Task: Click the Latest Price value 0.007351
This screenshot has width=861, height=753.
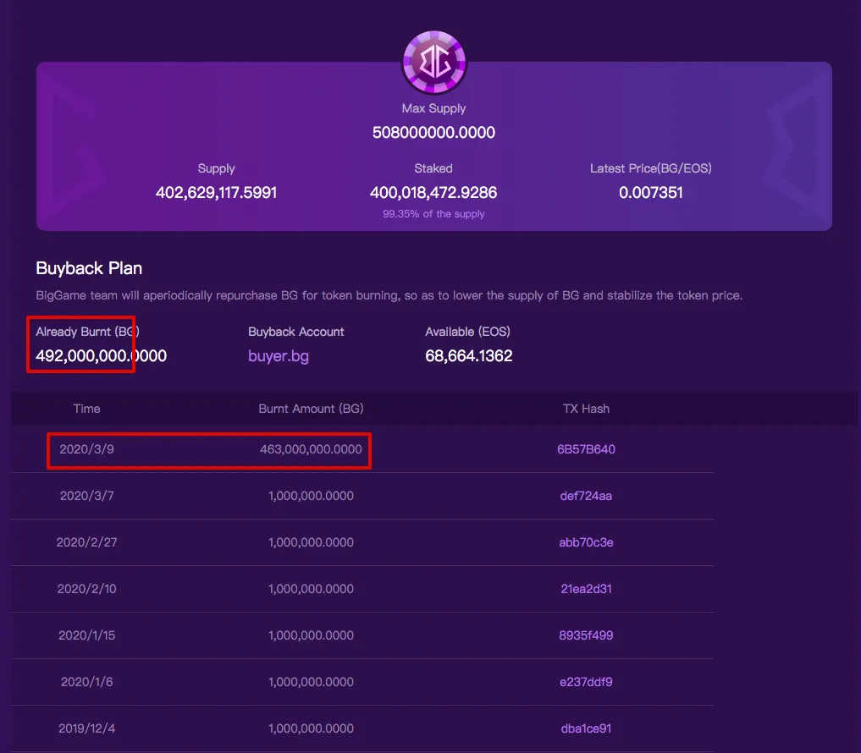Action: [651, 193]
